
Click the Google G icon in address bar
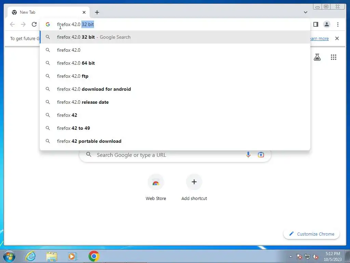click(x=48, y=24)
